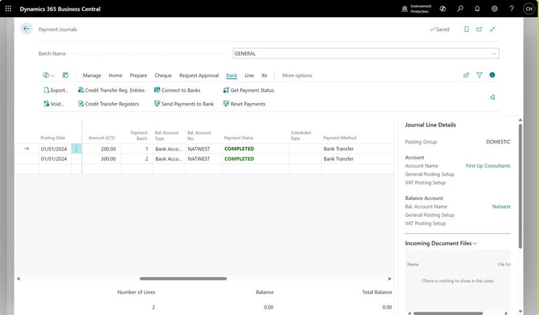Open the Batch Name lookup ellipsis
The height and width of the screenshot is (315, 539).
click(x=494, y=53)
